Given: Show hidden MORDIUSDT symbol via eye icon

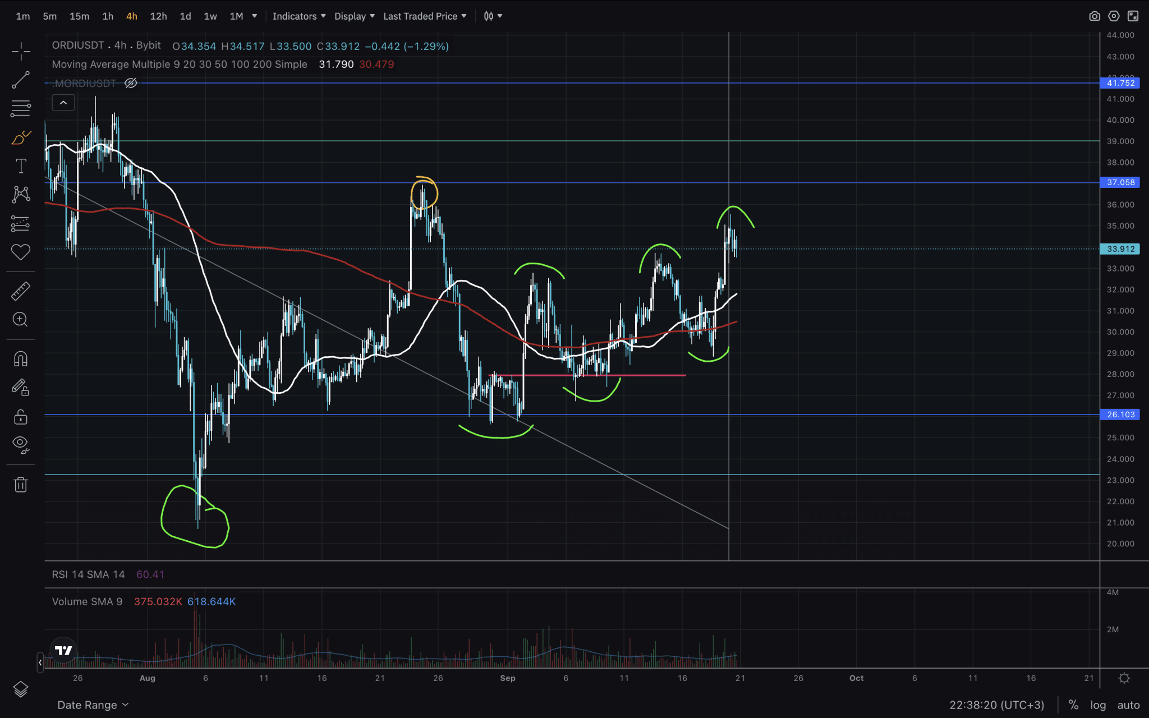Looking at the screenshot, I should (131, 84).
